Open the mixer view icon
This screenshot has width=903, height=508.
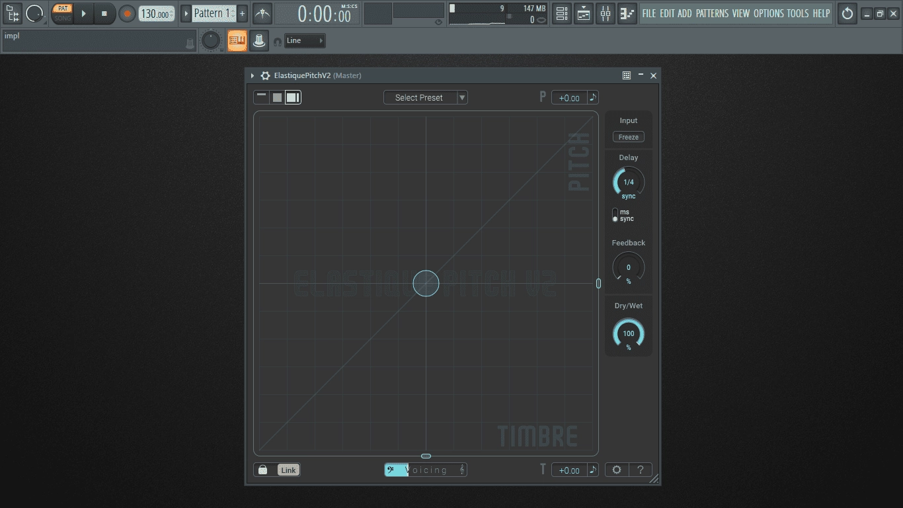(605, 13)
